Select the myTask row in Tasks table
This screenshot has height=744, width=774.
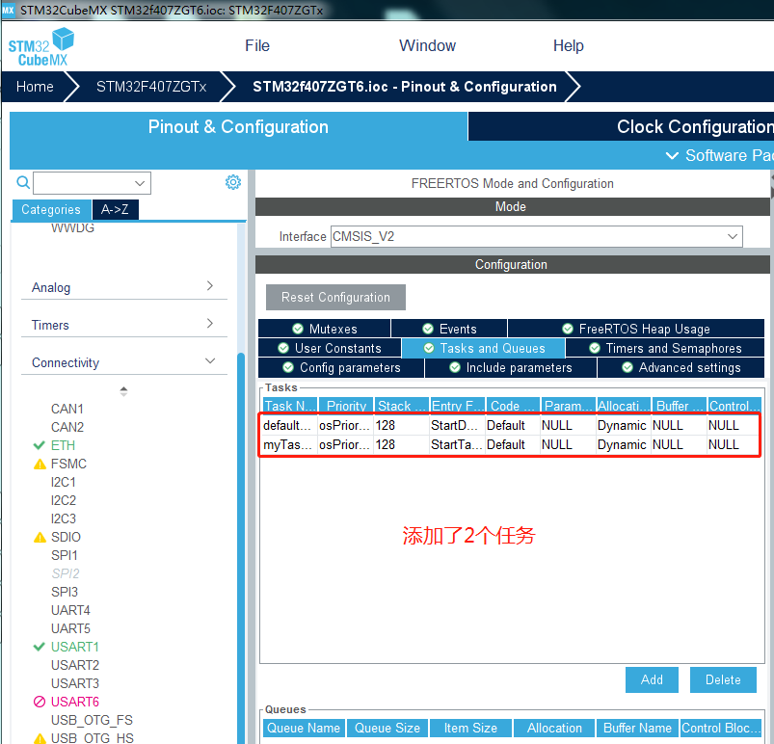[510, 445]
